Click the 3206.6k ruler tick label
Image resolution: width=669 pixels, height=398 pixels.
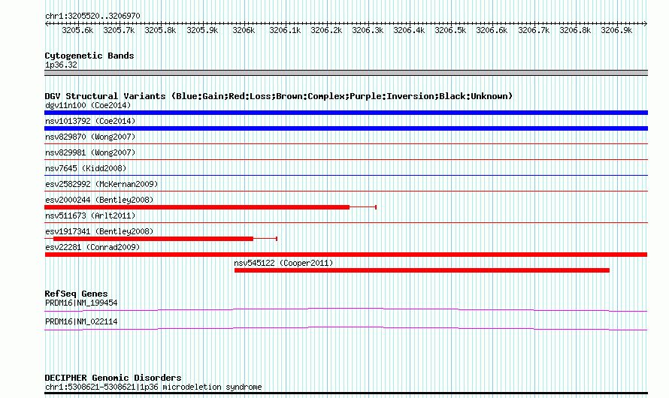(492, 30)
